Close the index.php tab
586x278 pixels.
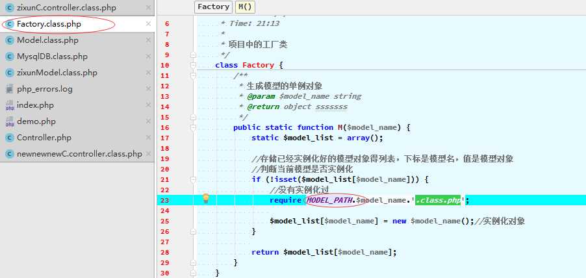point(148,105)
